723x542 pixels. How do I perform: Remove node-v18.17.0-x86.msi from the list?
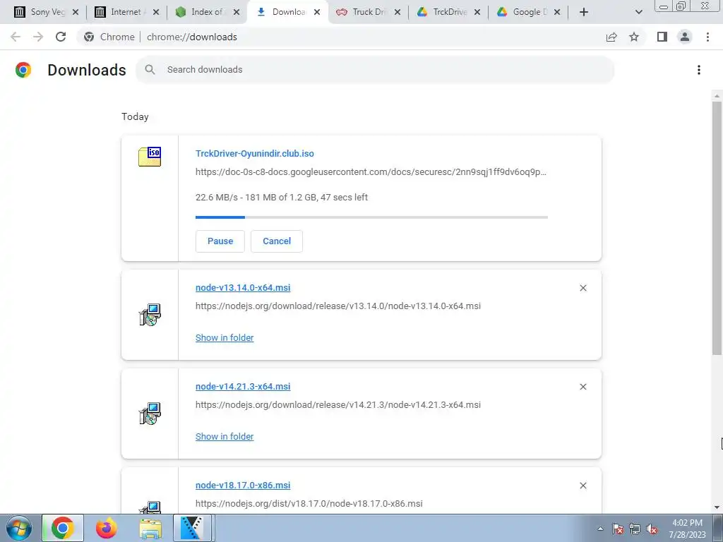tap(582, 486)
